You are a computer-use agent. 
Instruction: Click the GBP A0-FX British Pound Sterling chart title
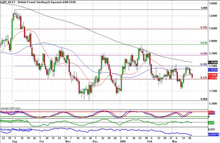click(x=38, y=2)
